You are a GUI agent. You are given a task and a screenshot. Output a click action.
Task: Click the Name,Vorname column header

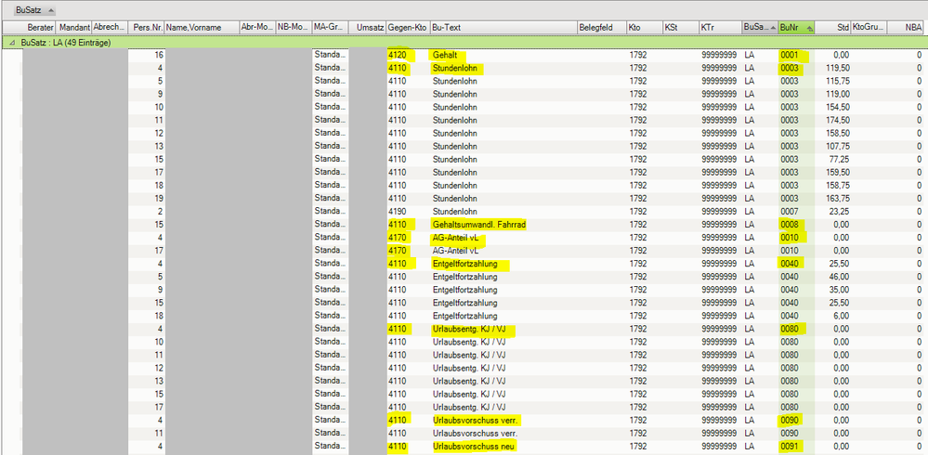tap(202, 27)
